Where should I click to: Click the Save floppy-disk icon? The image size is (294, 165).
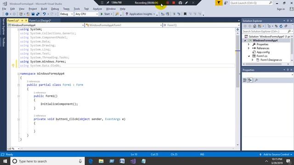tap(33, 14)
